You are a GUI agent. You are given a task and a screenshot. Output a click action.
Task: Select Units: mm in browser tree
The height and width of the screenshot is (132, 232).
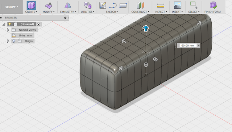[25, 35]
